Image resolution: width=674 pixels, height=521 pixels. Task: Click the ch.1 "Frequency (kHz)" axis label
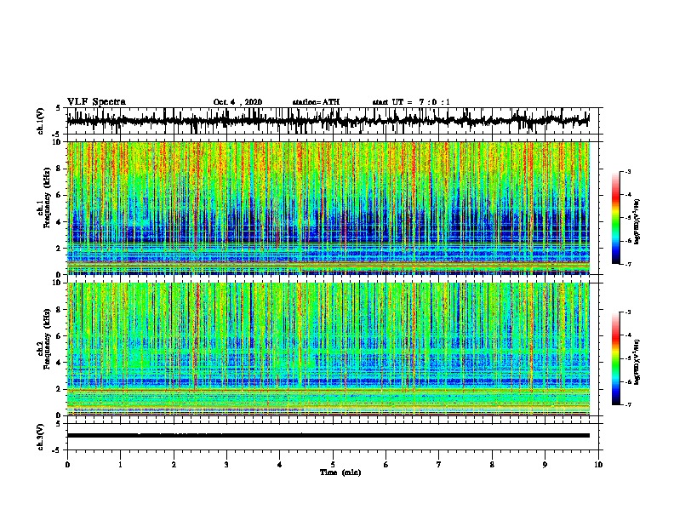(x=47, y=198)
